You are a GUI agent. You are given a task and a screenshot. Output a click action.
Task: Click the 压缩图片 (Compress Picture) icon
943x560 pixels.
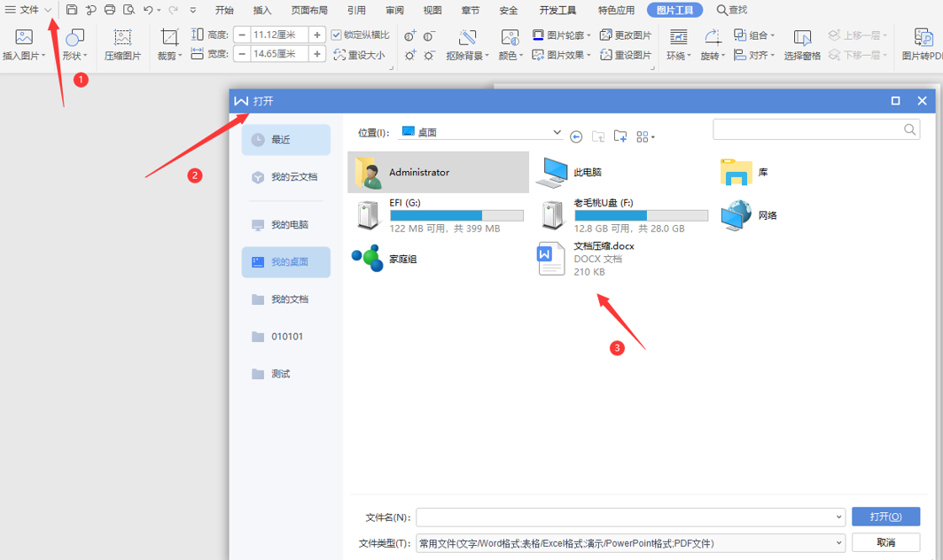coord(122,37)
